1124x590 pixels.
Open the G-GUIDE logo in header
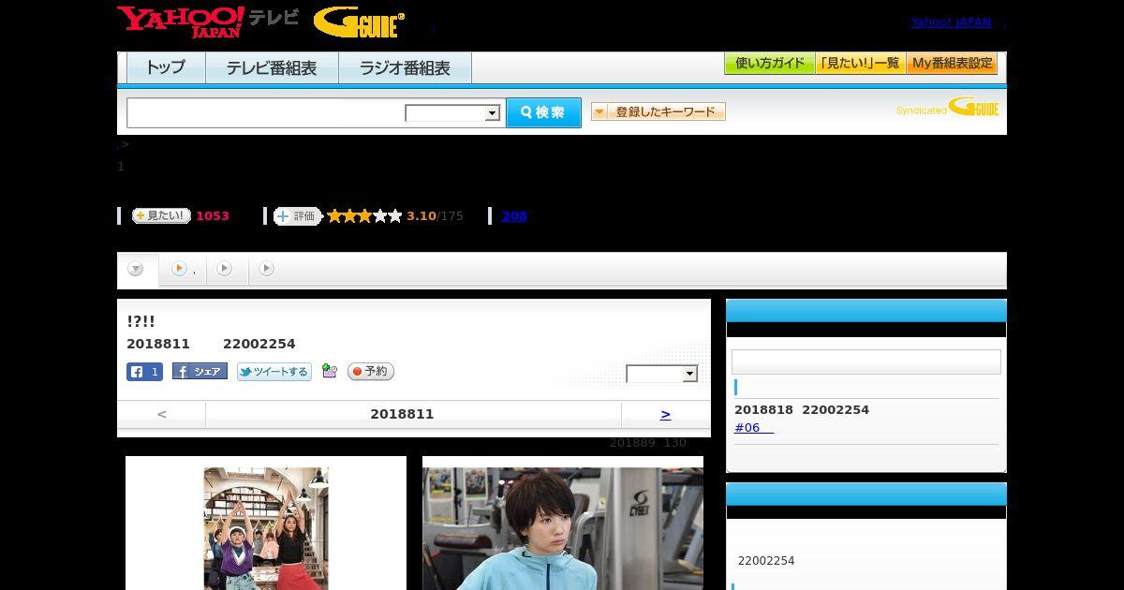(x=359, y=22)
